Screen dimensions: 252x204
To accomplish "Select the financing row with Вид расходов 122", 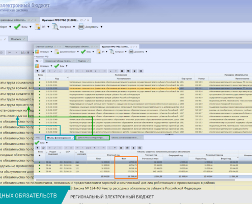I will (x=143, y=168).
